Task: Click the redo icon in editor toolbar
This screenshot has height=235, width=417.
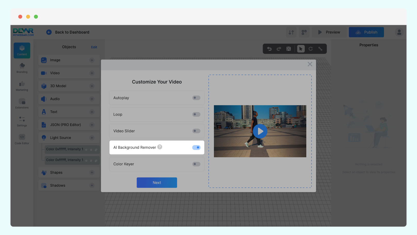Action: pyautogui.click(x=279, y=49)
